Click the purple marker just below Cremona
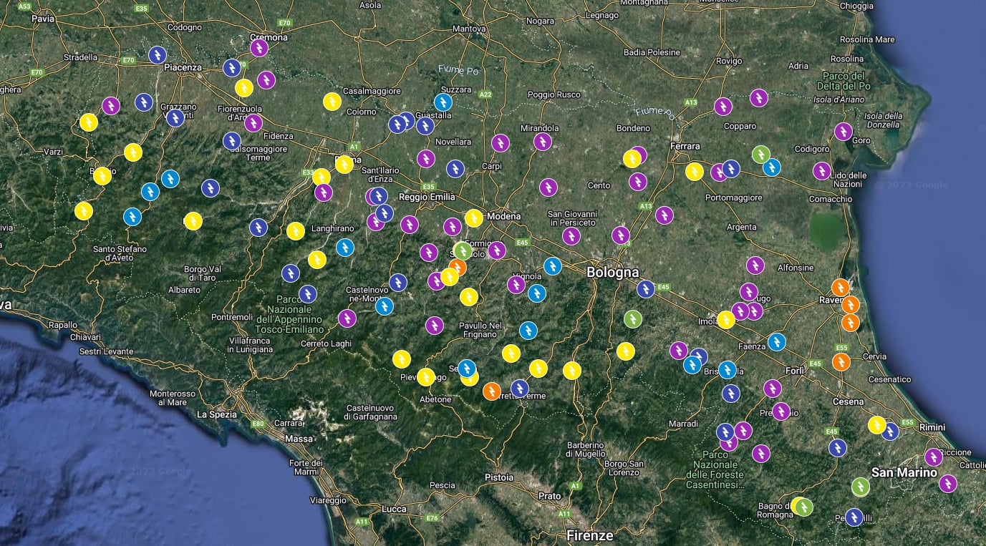This screenshot has width=986, height=546. point(259,48)
